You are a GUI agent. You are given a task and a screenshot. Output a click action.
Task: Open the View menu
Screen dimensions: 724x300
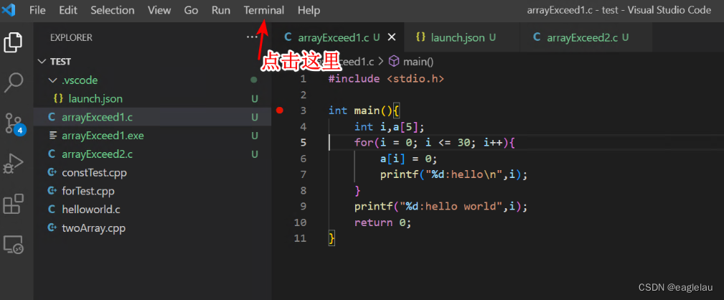tap(159, 10)
